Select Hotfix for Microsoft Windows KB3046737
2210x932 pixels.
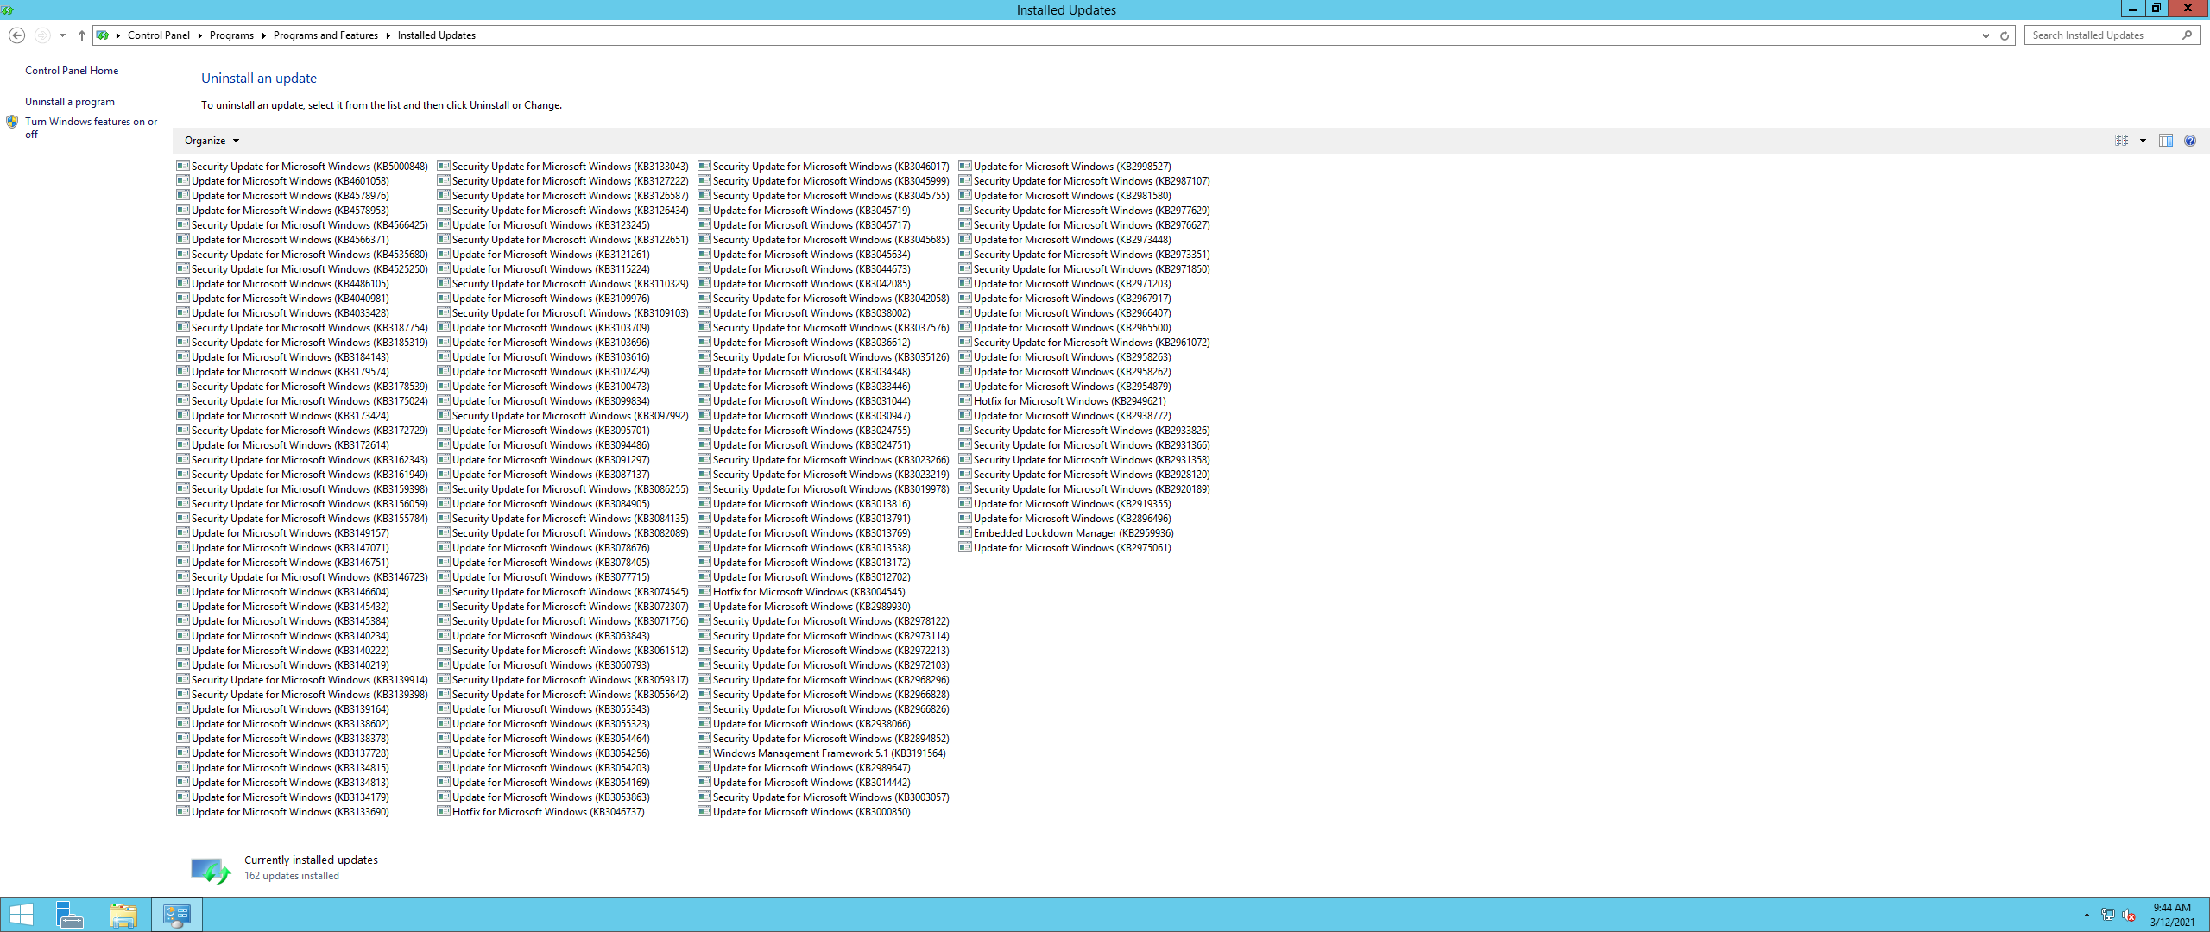pyautogui.click(x=541, y=812)
